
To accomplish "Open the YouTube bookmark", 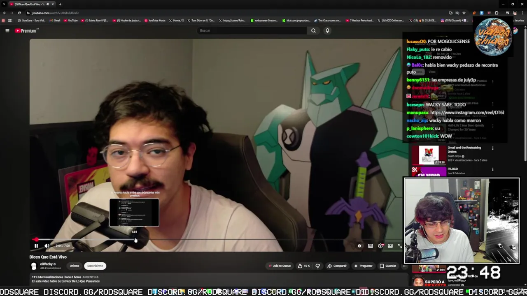I will click(x=70, y=21).
